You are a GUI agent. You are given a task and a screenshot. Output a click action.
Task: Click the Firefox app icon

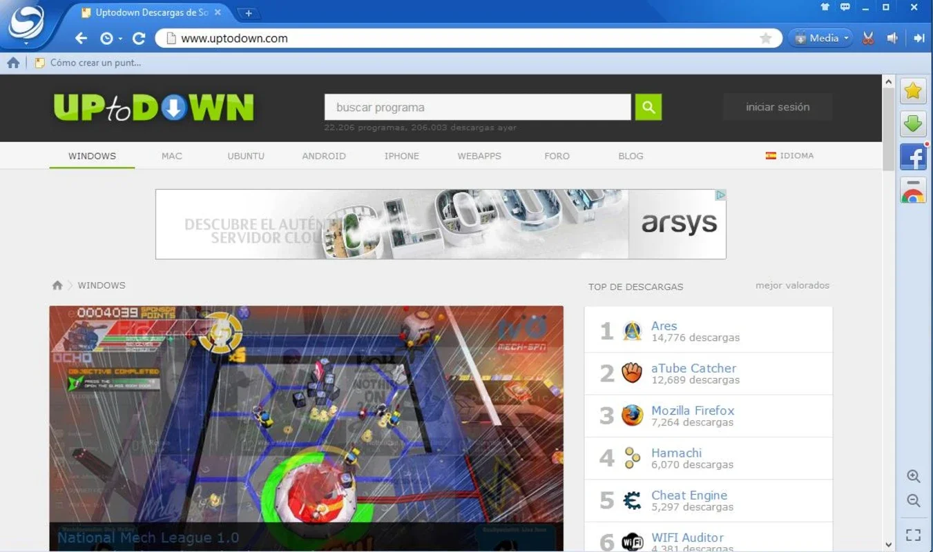632,415
